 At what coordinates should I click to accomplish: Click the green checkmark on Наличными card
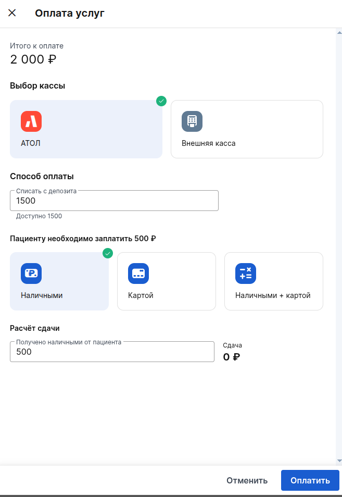pyautogui.click(x=108, y=253)
